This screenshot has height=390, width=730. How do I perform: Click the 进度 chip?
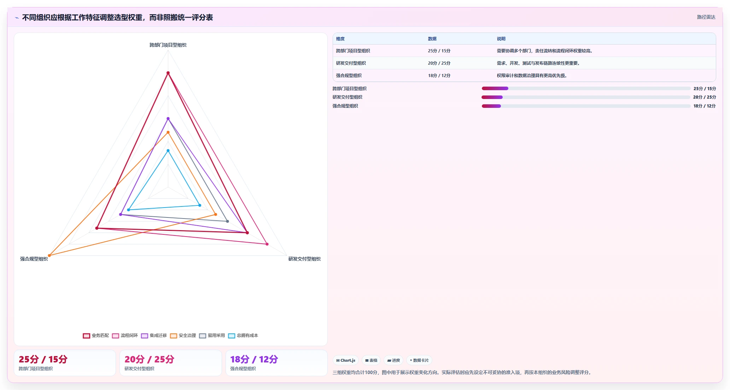(x=393, y=360)
